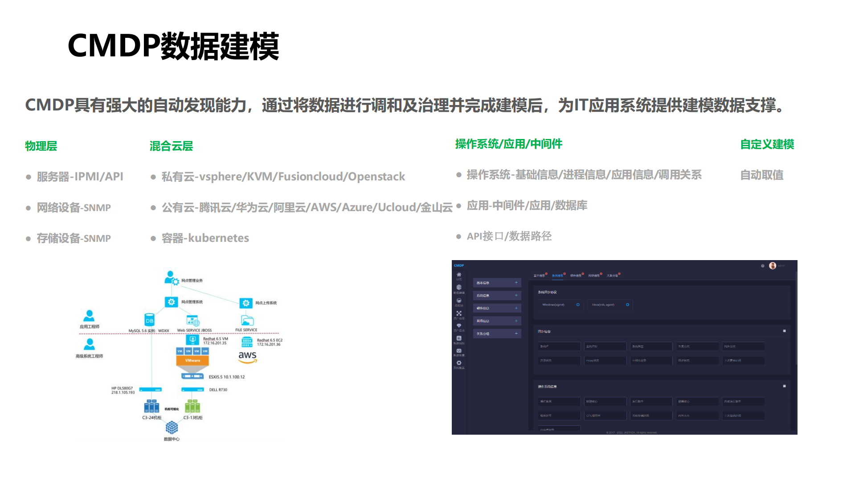Click the 系统IP input field
This screenshot has height=481, width=855.
[x=559, y=346]
